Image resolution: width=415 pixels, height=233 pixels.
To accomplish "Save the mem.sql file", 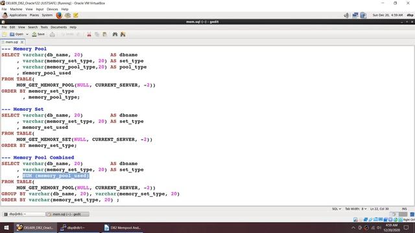I will click(x=38, y=34).
